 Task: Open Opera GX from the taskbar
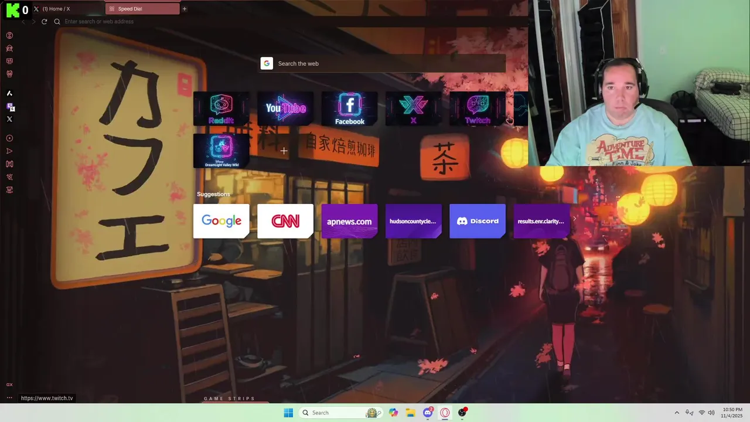coord(445,413)
